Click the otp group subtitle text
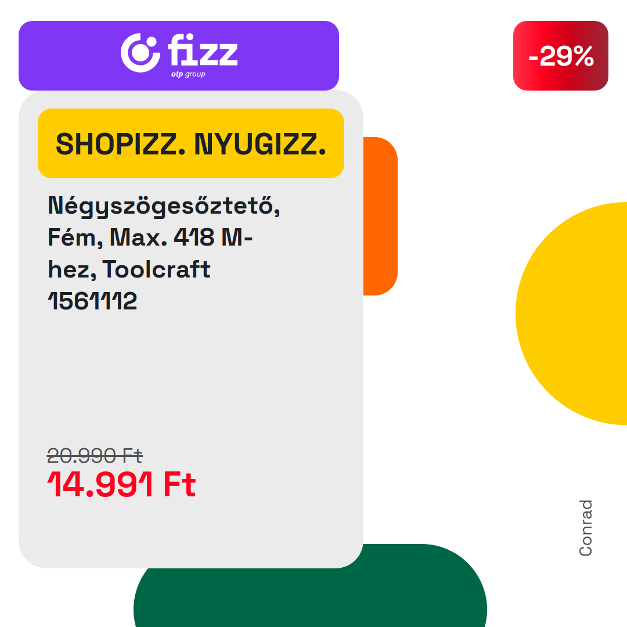627x627 pixels. pos(188,74)
